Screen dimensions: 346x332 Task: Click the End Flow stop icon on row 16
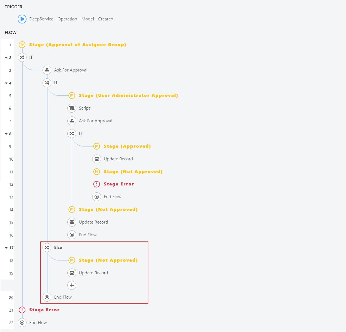coord(72,235)
